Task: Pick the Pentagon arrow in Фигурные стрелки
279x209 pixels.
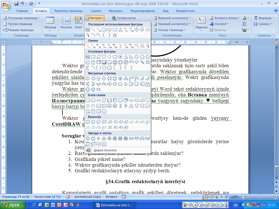Action: (x=120, y=84)
